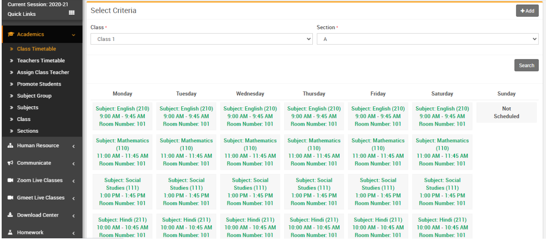Click the Quick Links grid icon
This screenshot has width=546, height=242.
72,13
